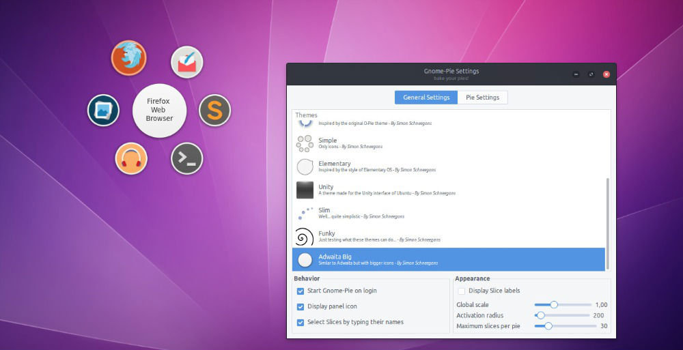This screenshot has width=683, height=350.
Task: Click the maximum slices value 30
Action: click(x=604, y=325)
